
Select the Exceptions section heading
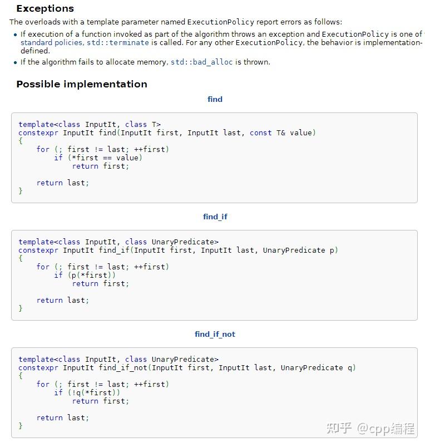click(x=45, y=8)
